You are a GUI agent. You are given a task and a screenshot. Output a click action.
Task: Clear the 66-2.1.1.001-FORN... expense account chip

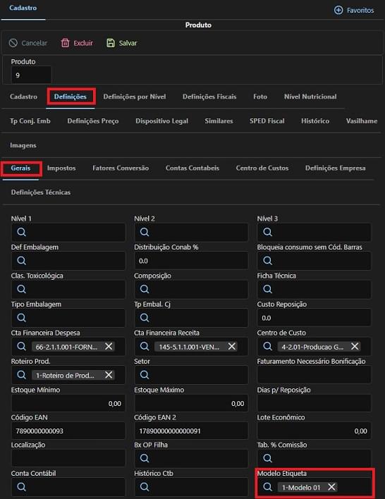tap(109, 346)
